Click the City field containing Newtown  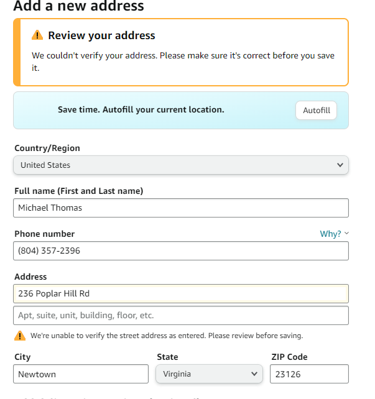[81, 374]
